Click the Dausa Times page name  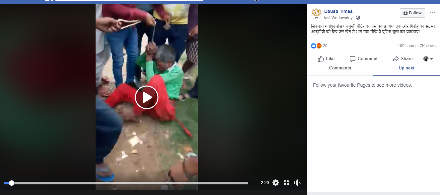click(x=338, y=11)
